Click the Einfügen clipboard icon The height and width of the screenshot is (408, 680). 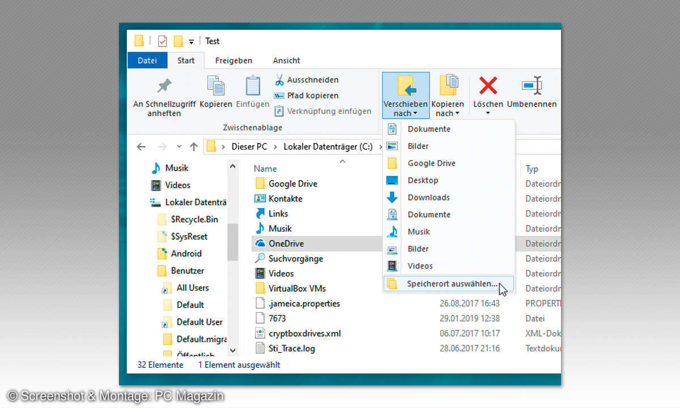(x=253, y=86)
